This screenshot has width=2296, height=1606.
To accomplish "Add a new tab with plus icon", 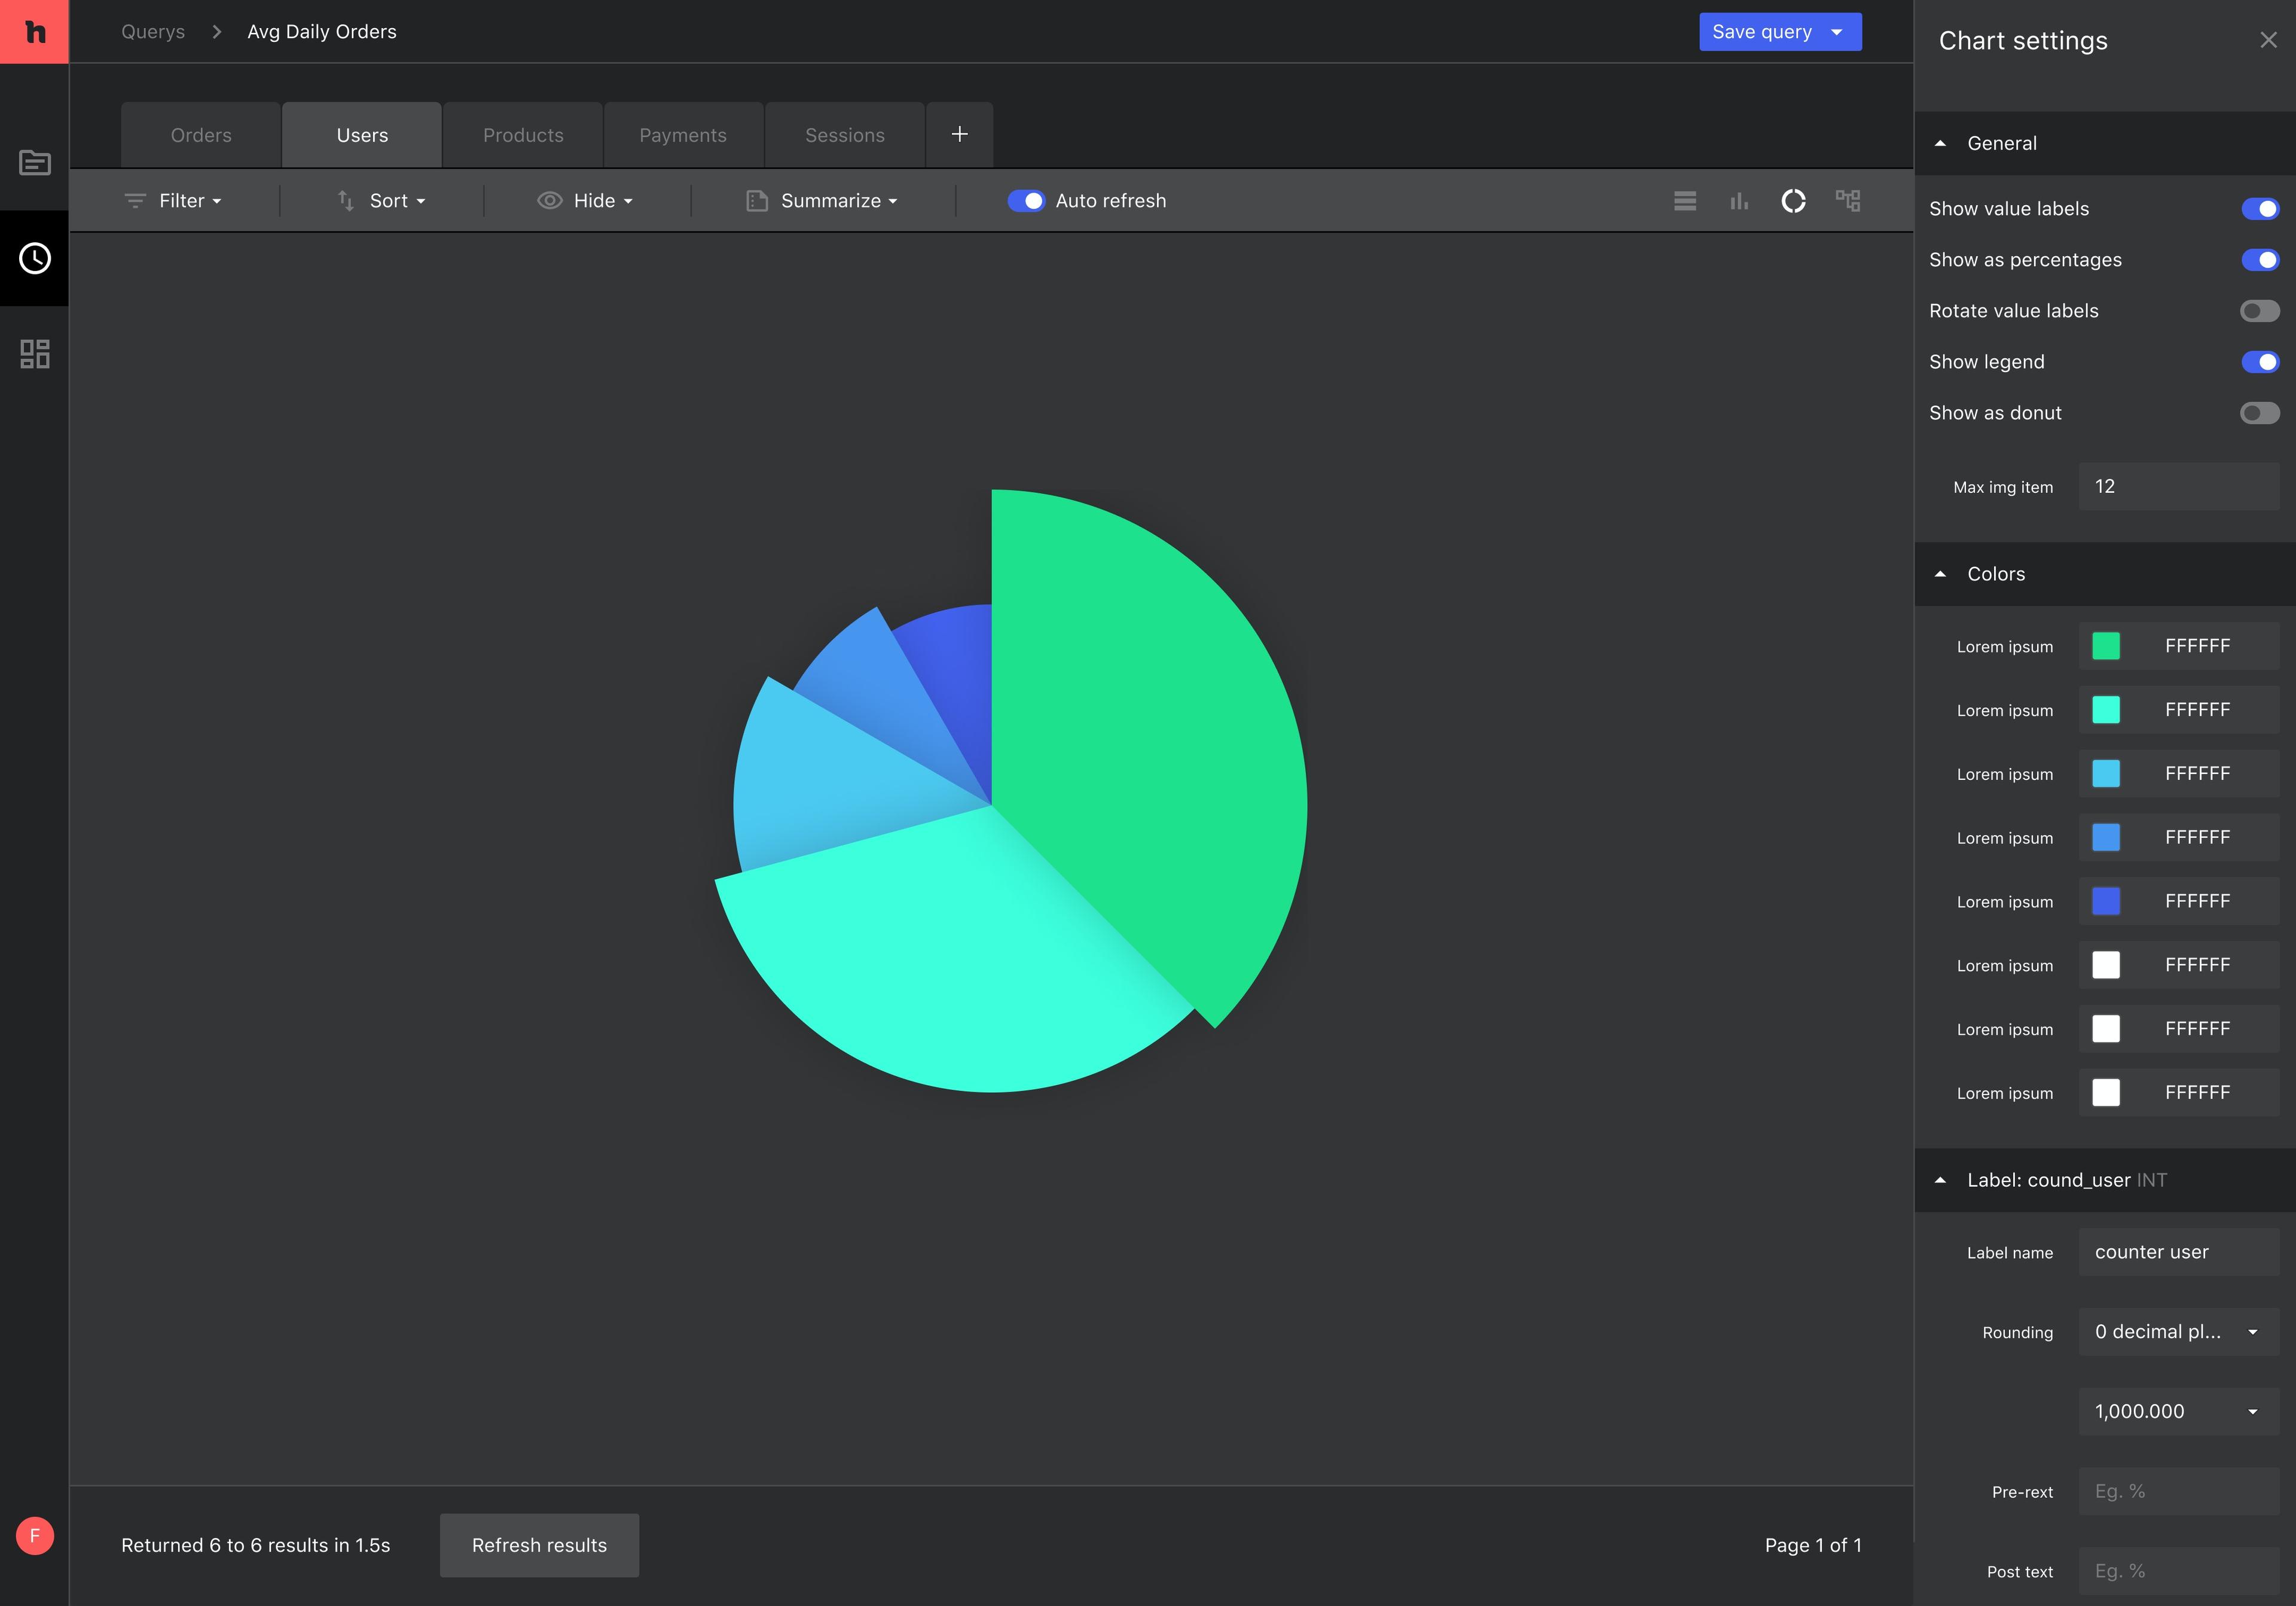I will pos(959,134).
